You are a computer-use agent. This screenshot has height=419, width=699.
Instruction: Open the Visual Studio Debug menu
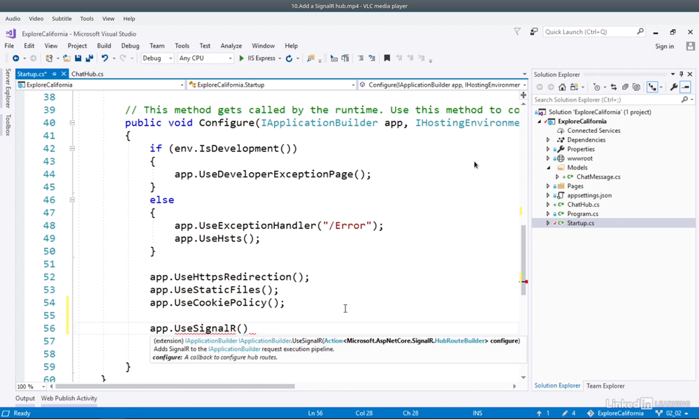coord(130,46)
